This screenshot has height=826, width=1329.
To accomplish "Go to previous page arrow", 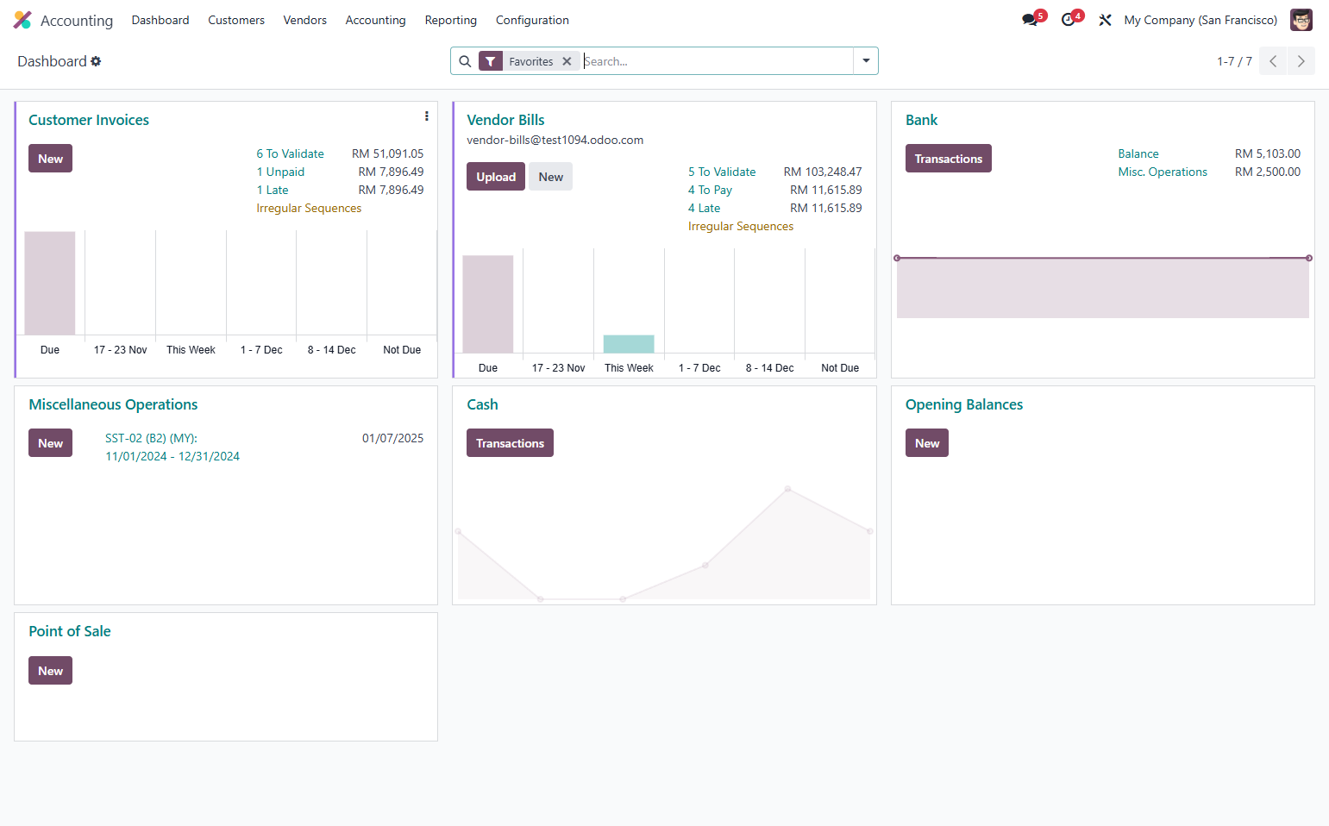I will point(1273,61).
